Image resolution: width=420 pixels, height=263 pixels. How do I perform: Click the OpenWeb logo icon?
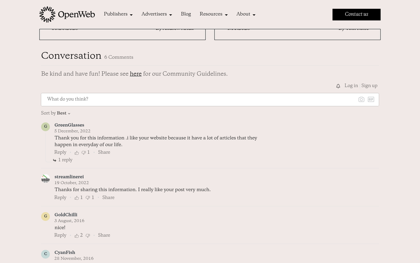(x=47, y=14)
